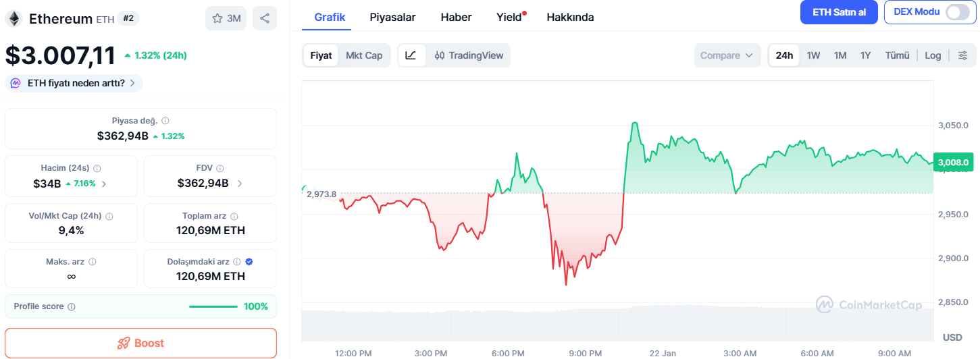The image size is (980, 359).
Task: Open the Compare dropdown
Action: (x=727, y=55)
